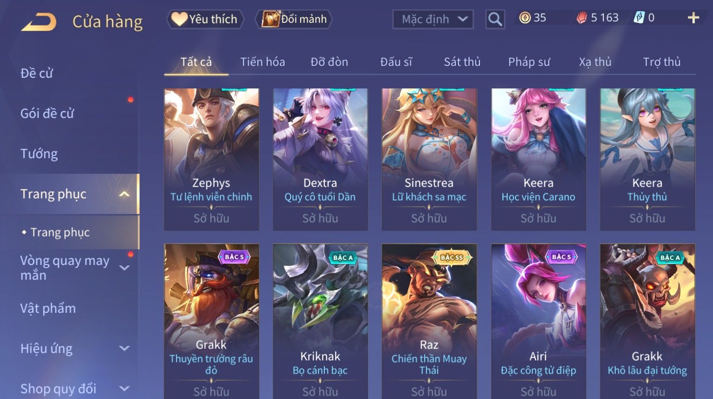Collapse the Trang phục sidebar section
Viewport: 713px width, 399px height.
coord(124,194)
